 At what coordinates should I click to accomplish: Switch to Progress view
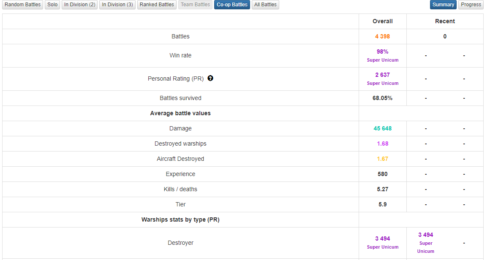(x=471, y=5)
